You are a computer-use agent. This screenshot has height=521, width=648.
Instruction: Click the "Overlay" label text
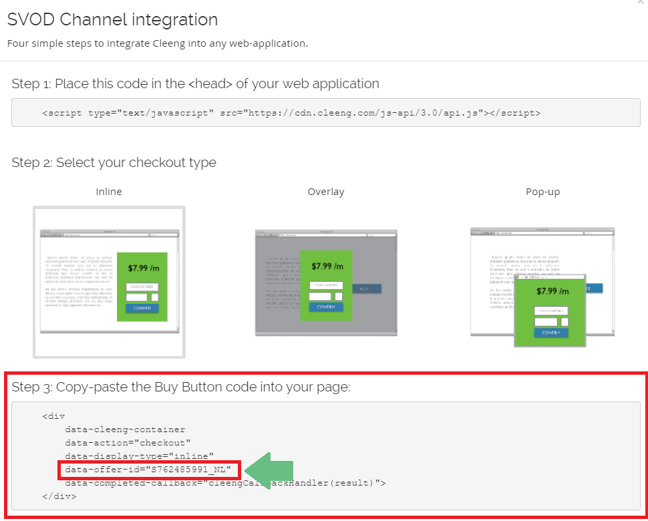click(326, 192)
